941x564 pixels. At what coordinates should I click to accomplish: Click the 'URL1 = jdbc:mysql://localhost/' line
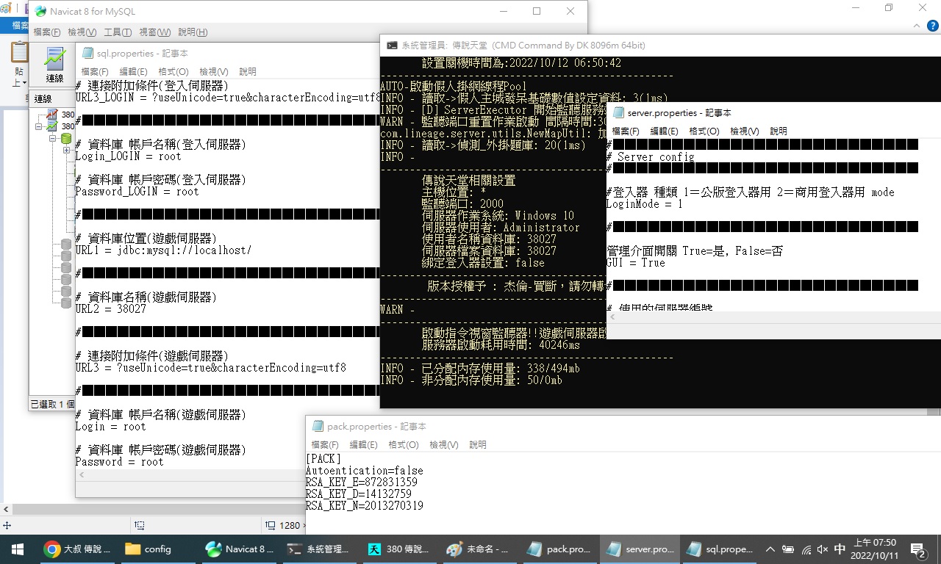click(163, 250)
